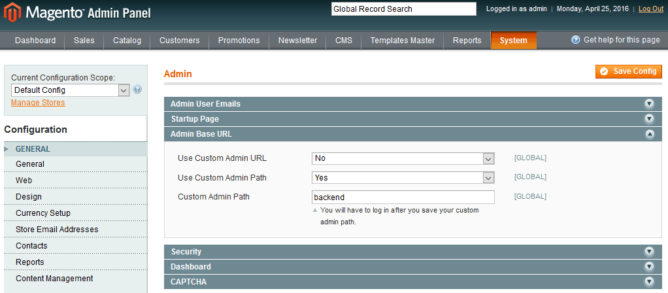Open the Use Custom Admin URL dropdown
This screenshot has width=668, height=293.
[x=403, y=158]
